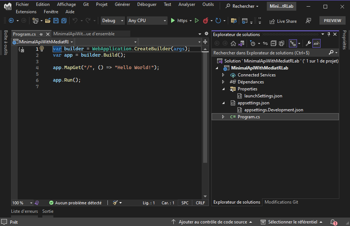Image resolution: width=350 pixels, height=226 pixels.
Task: Click the PREVIEW button
Action: tap(332, 21)
